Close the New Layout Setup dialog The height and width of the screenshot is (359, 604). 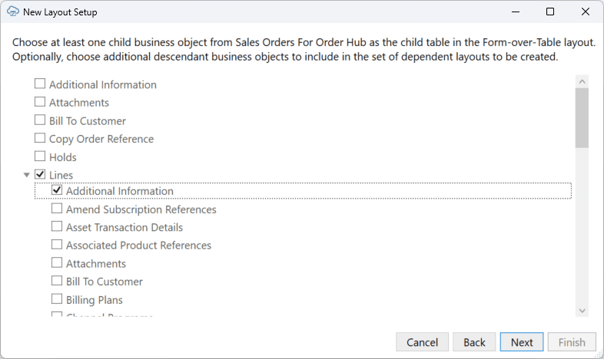(x=586, y=12)
